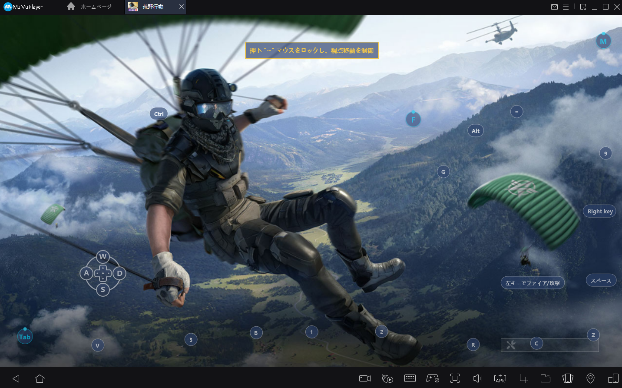Open the hamburger menu in title bar

click(566, 7)
